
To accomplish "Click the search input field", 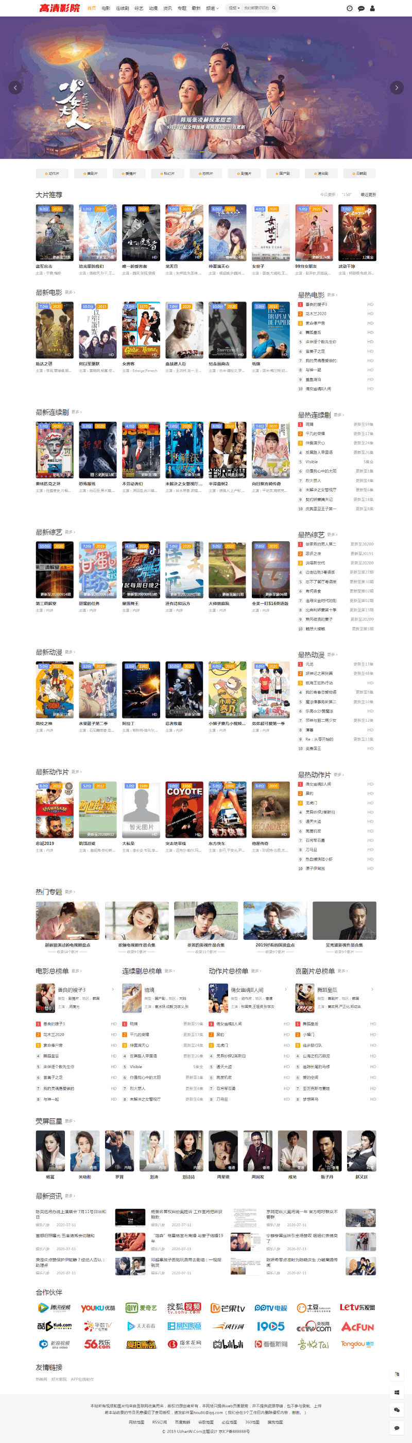I will click(x=257, y=8).
